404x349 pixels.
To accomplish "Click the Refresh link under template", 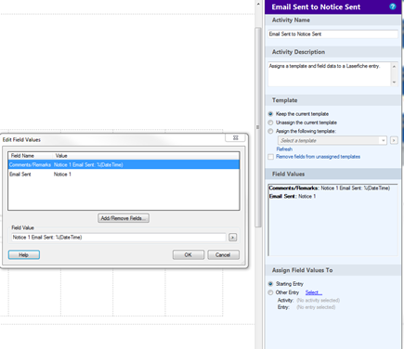I will (284, 149).
